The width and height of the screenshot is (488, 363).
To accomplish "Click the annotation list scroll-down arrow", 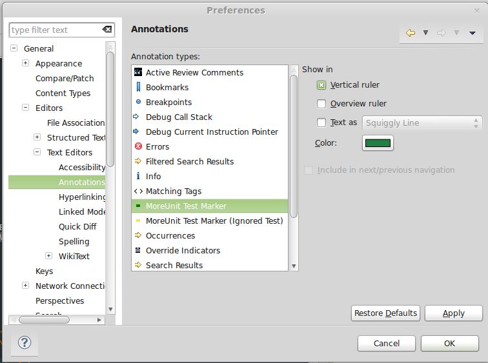I will [x=294, y=266].
